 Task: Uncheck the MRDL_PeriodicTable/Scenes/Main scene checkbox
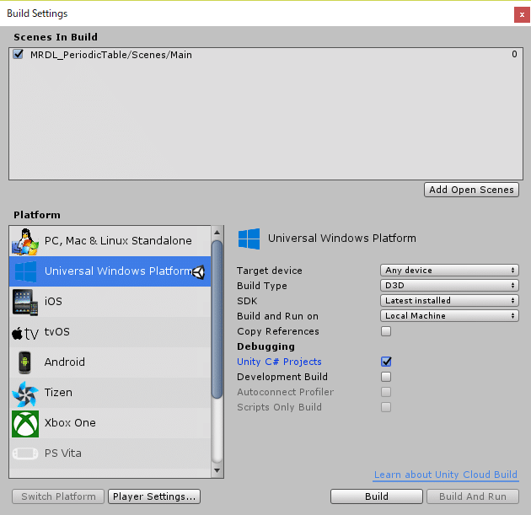coord(18,54)
